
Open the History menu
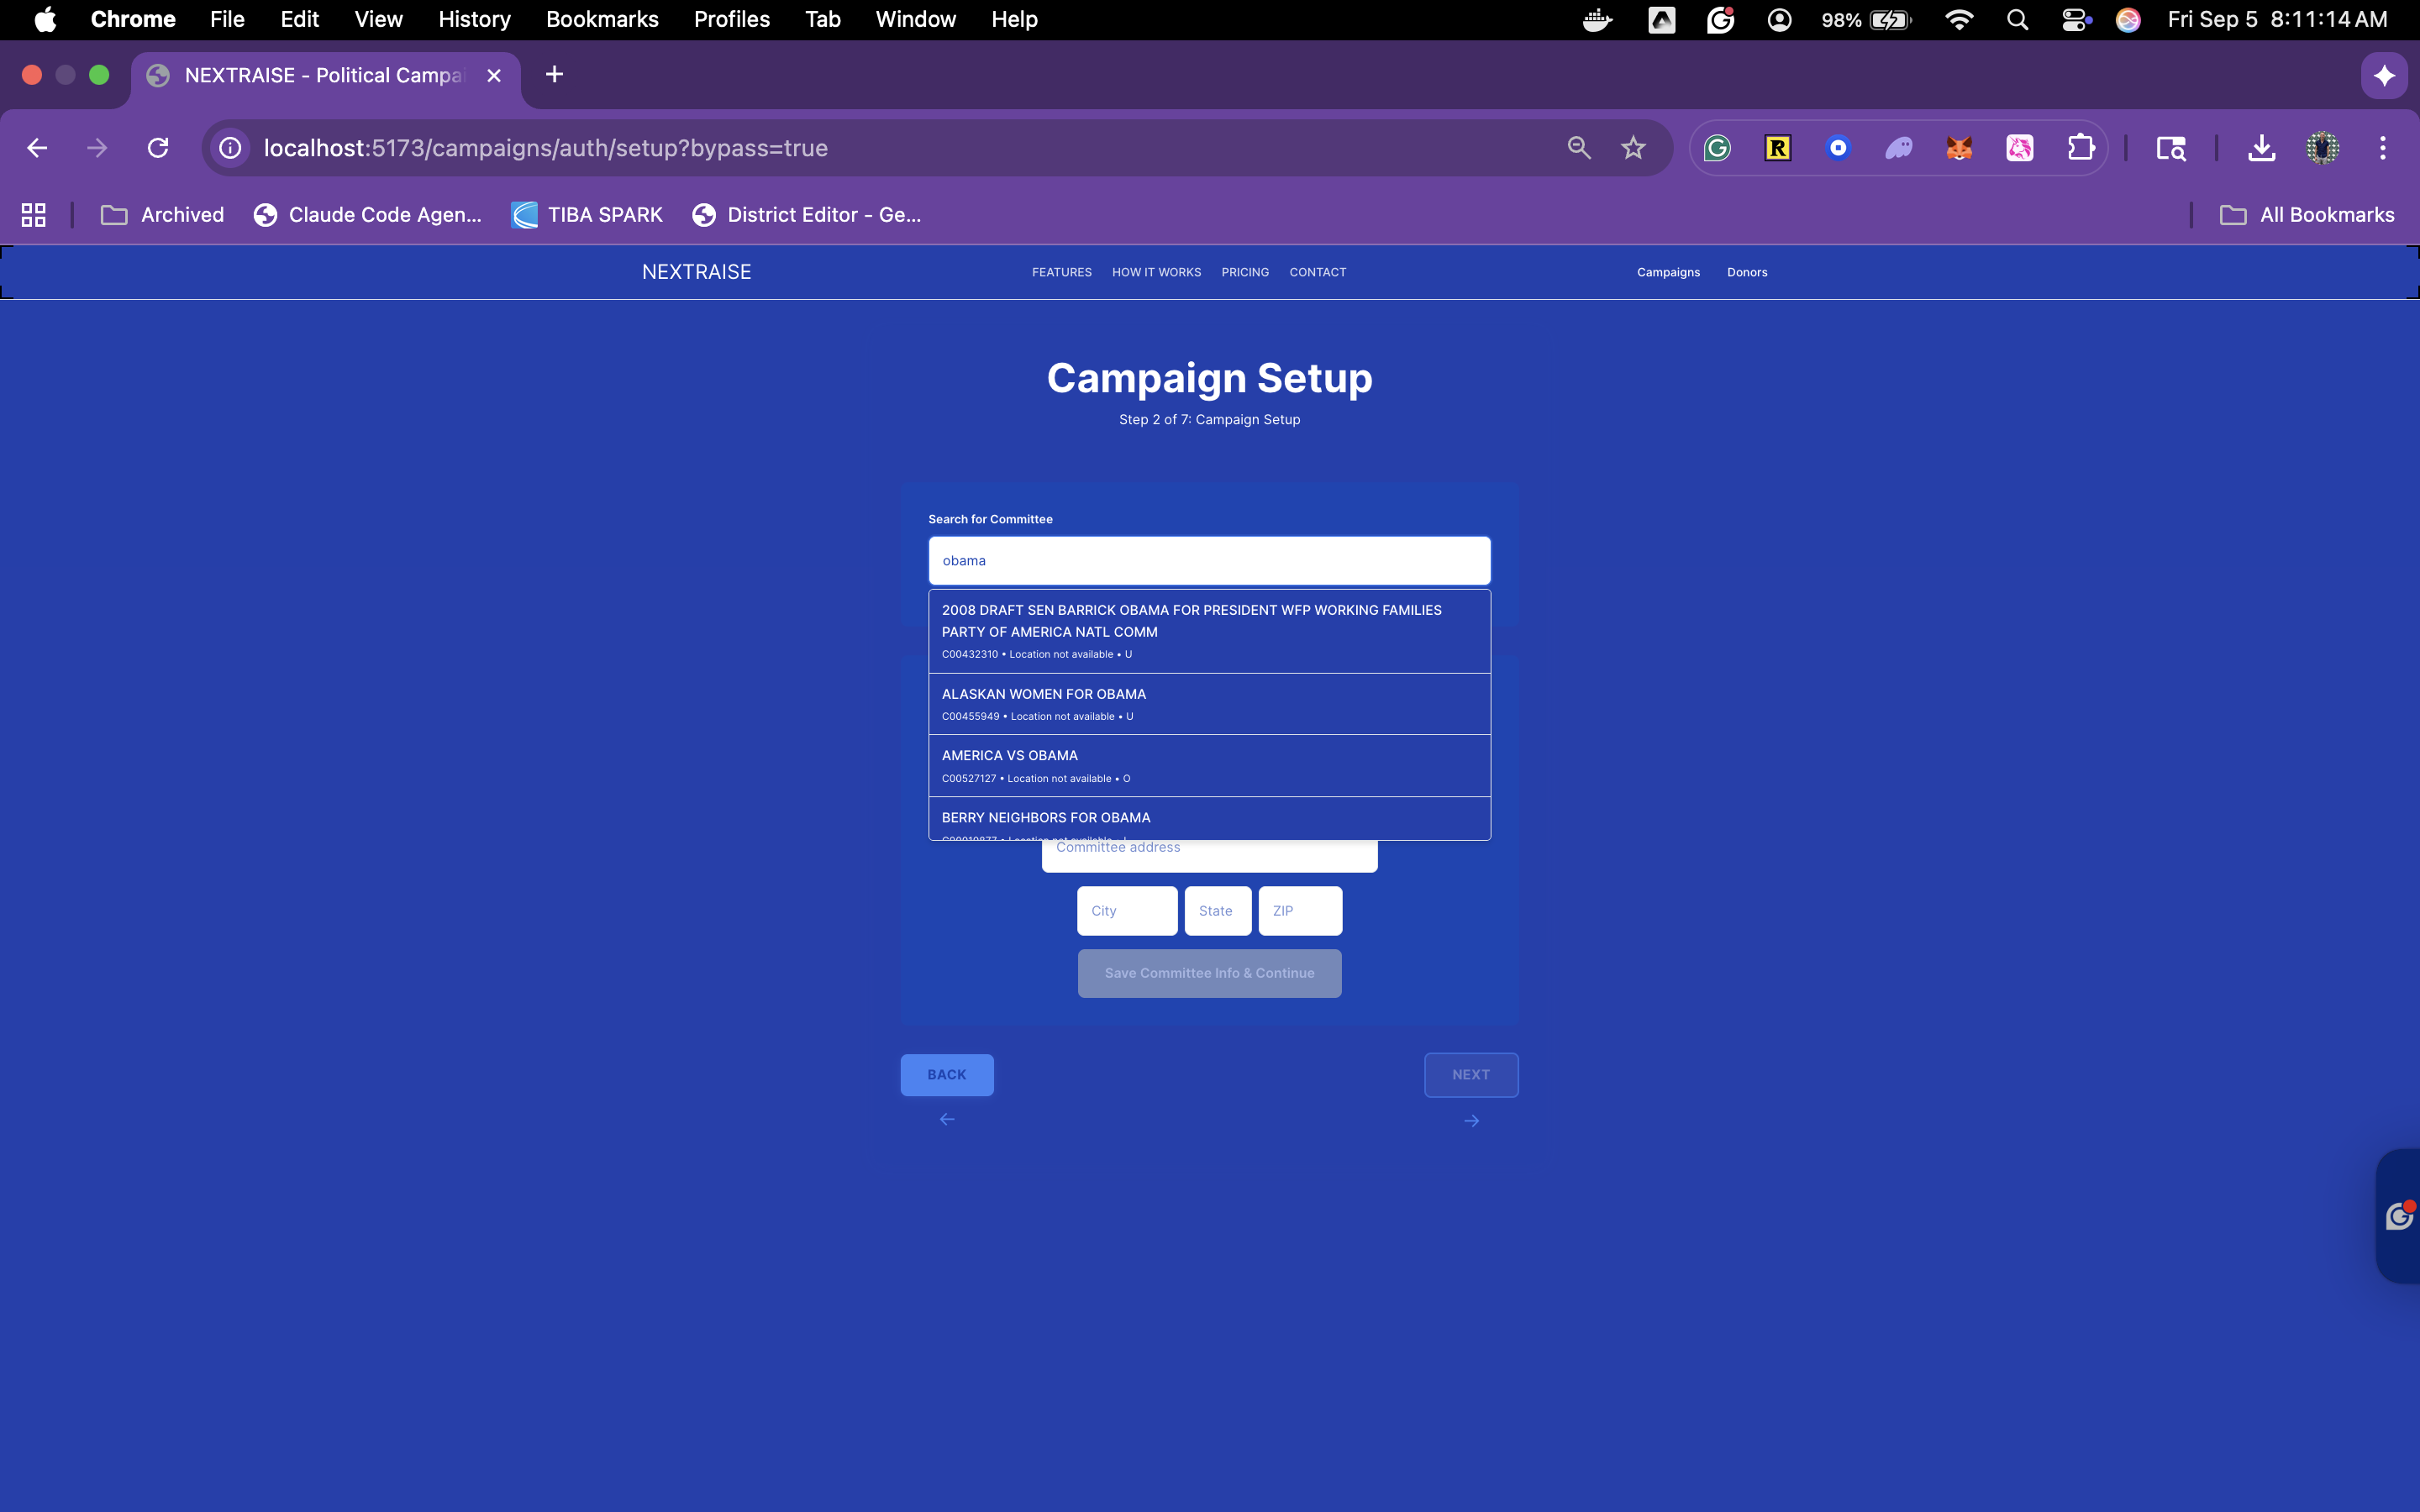(474, 19)
